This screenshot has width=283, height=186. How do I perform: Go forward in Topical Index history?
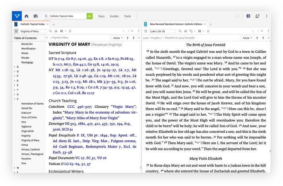(x=128, y=31)
